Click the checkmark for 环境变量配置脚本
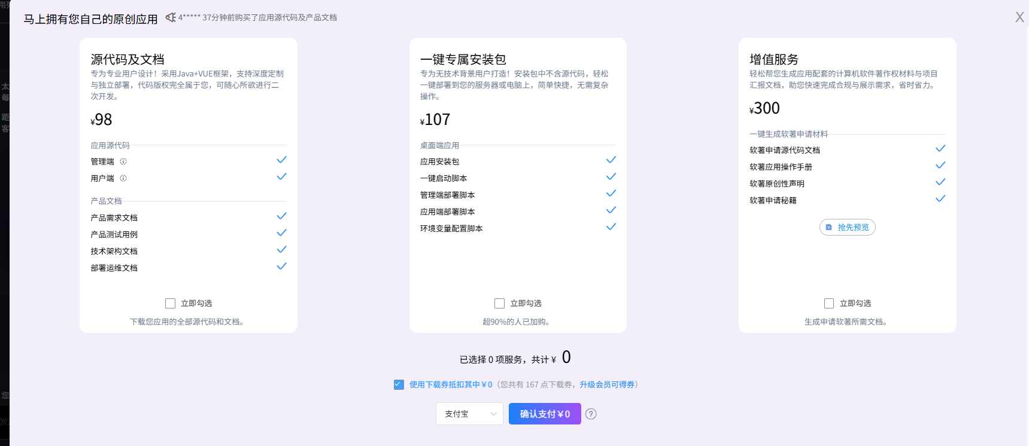This screenshot has height=446, width=1029. click(611, 227)
